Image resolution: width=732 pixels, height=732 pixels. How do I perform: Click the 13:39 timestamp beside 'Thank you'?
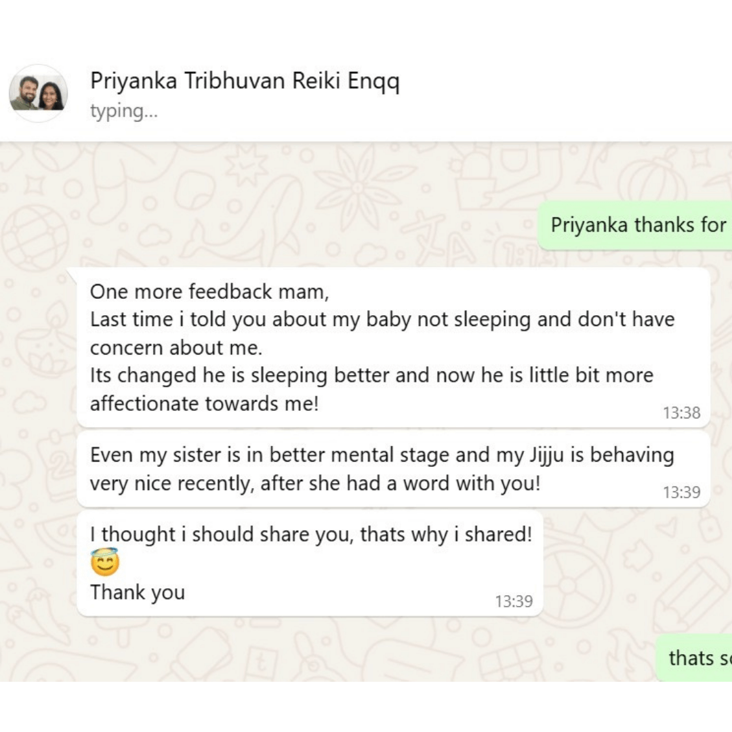[x=514, y=601]
